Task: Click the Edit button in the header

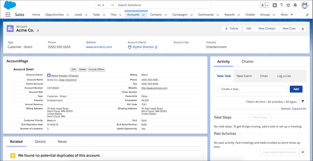Action: (249, 28)
